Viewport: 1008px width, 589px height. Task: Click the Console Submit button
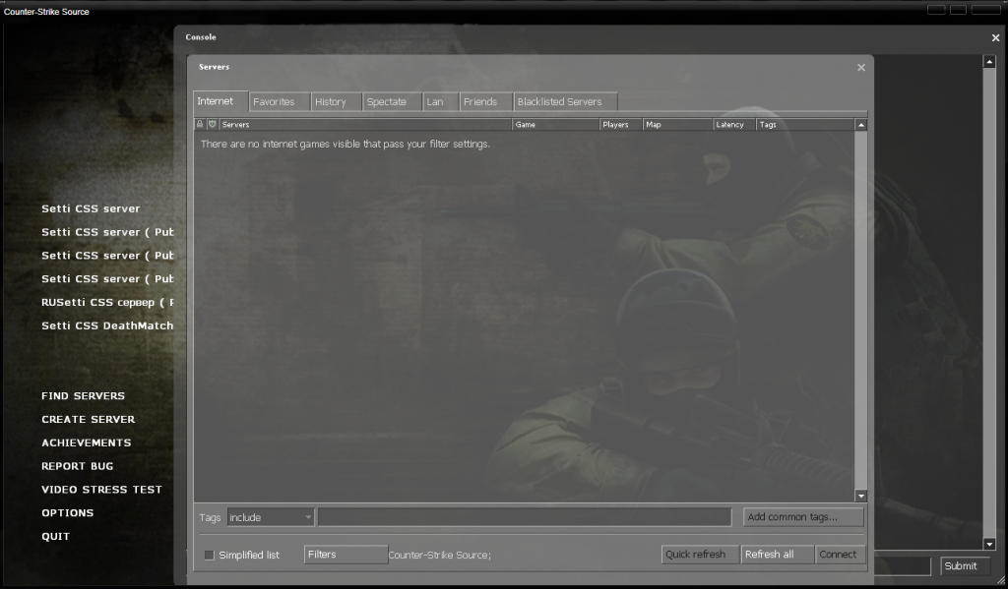coord(964,565)
